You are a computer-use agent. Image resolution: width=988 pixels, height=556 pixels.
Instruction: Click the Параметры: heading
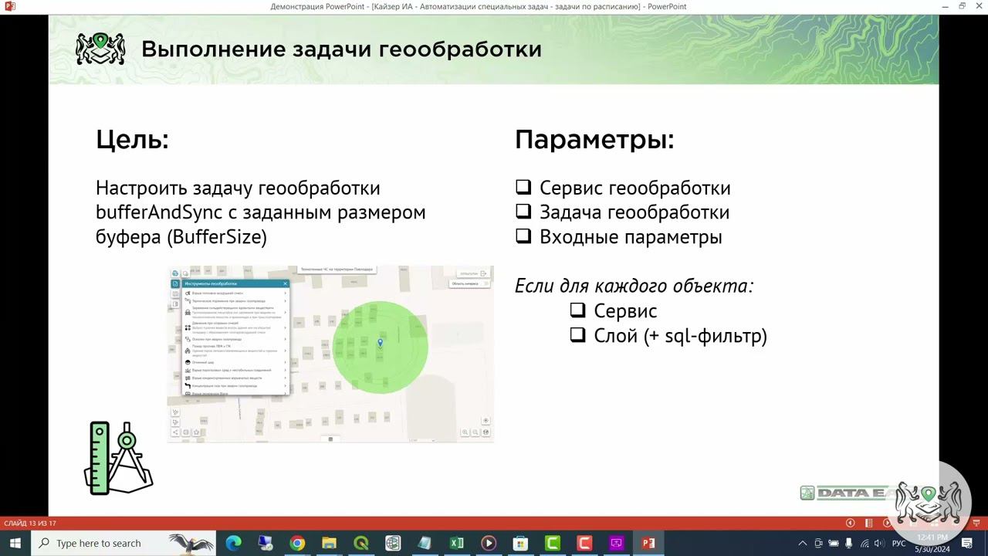click(x=594, y=140)
